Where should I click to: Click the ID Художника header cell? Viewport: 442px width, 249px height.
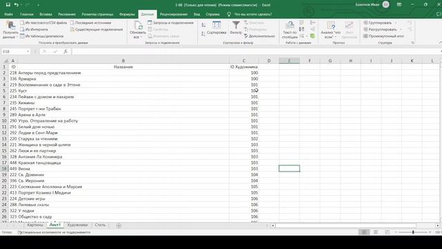pos(244,67)
